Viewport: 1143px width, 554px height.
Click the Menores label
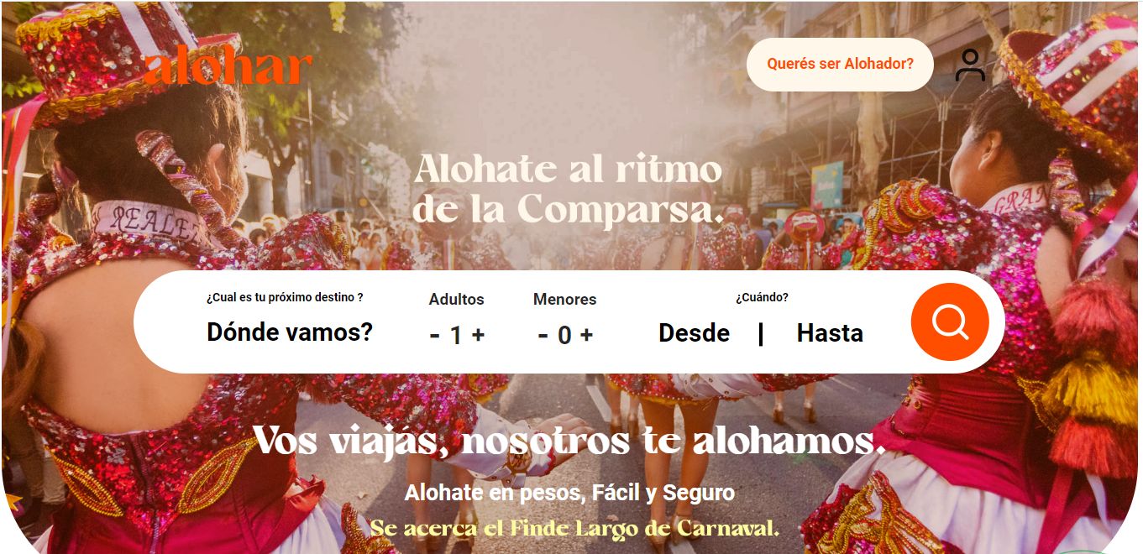(x=564, y=299)
